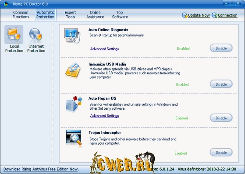Switch to the Automatic Protection tab
Screen dimensions: 245x174
click(x=46, y=15)
